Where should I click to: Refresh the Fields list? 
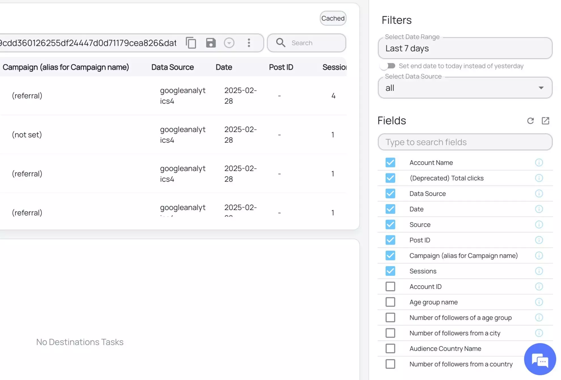(x=530, y=121)
